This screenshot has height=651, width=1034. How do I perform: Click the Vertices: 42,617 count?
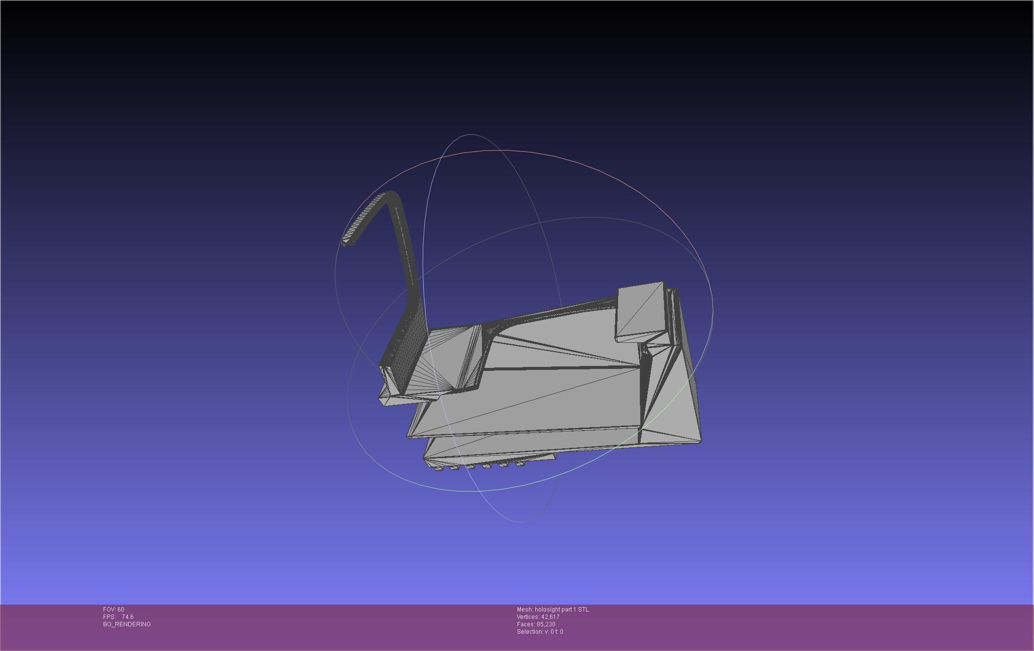point(538,617)
